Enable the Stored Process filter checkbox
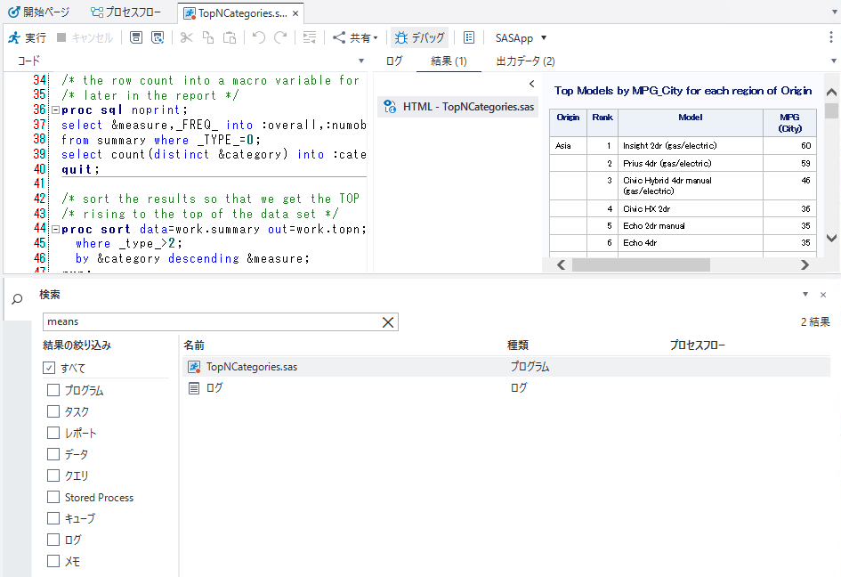The width and height of the screenshot is (841, 577). 53,497
